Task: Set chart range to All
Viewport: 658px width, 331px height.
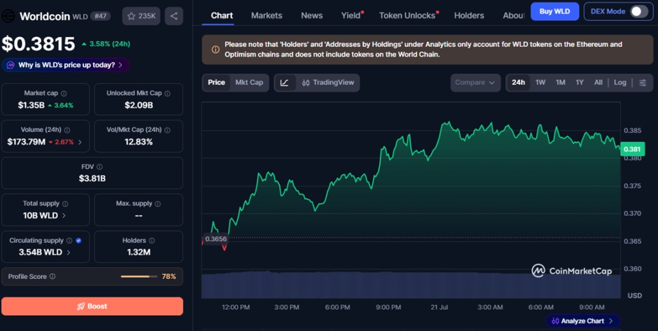Action: click(x=598, y=83)
